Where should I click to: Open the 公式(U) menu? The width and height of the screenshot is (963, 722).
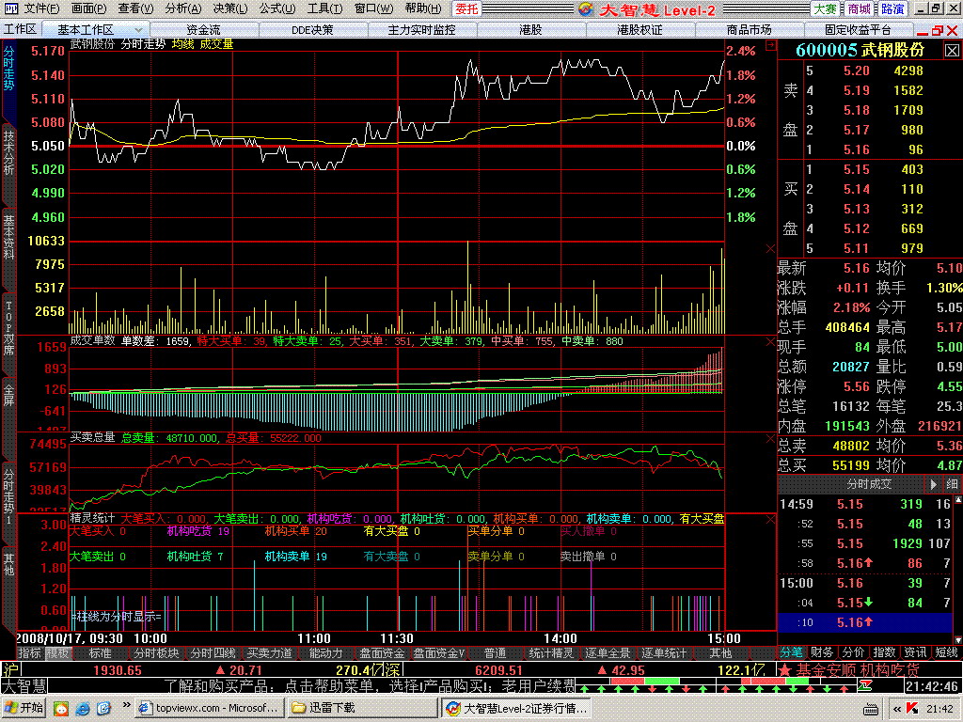tap(277, 9)
